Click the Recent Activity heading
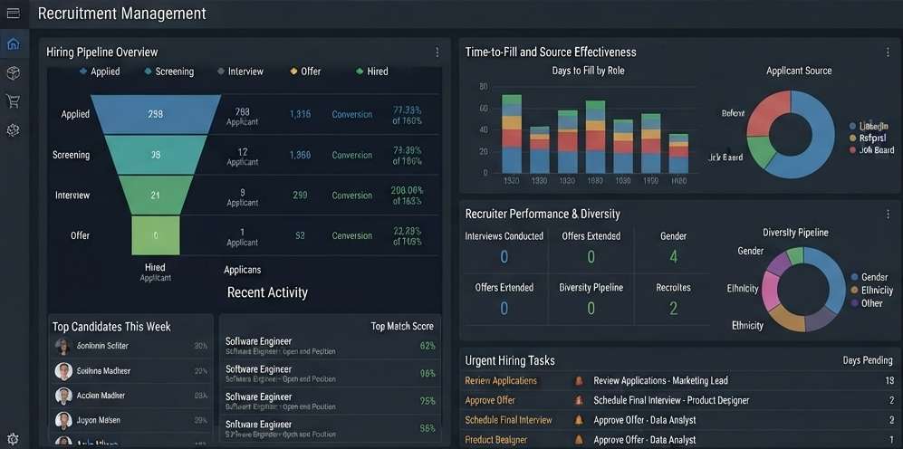The width and height of the screenshot is (903, 449). tap(267, 292)
